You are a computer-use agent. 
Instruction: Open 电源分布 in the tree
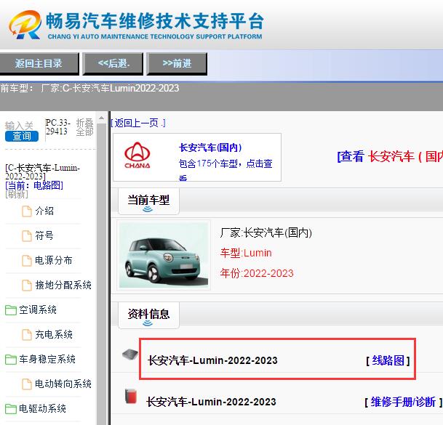pyautogui.click(x=53, y=260)
